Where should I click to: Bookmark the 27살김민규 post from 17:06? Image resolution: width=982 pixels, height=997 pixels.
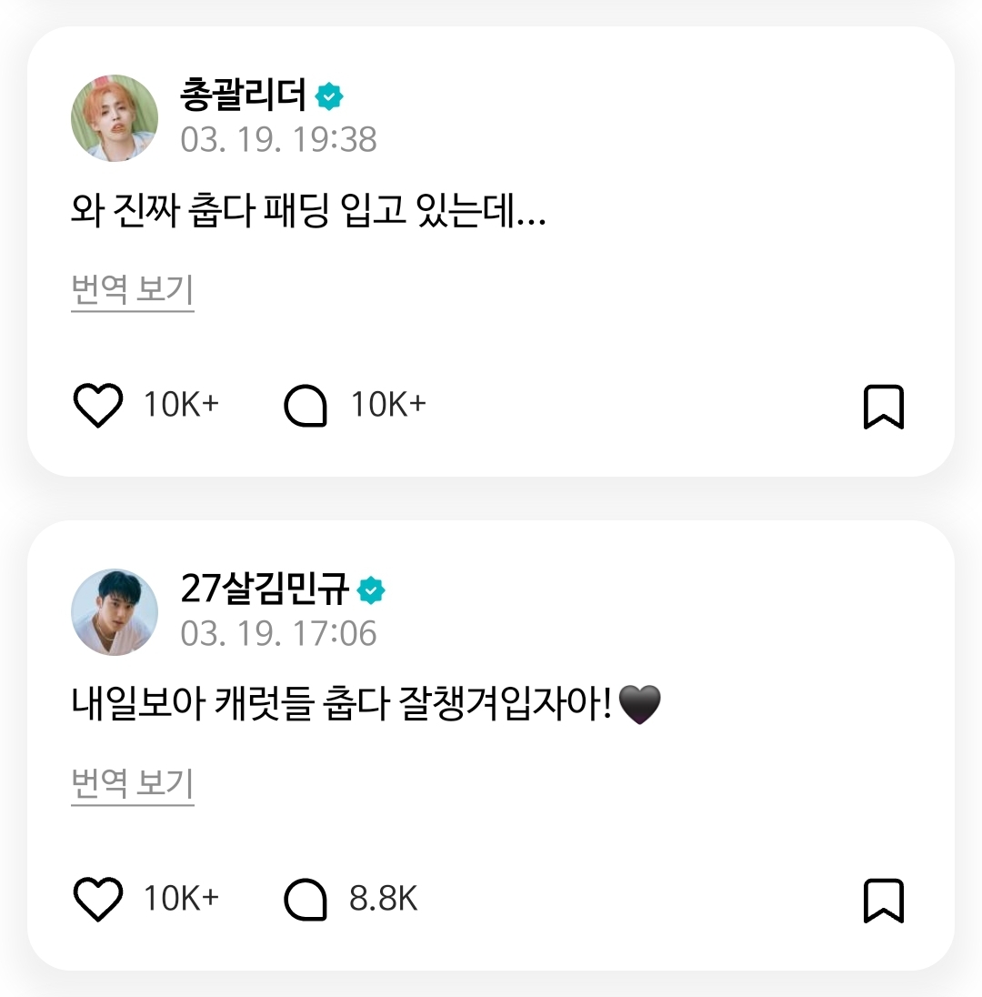coord(884,901)
